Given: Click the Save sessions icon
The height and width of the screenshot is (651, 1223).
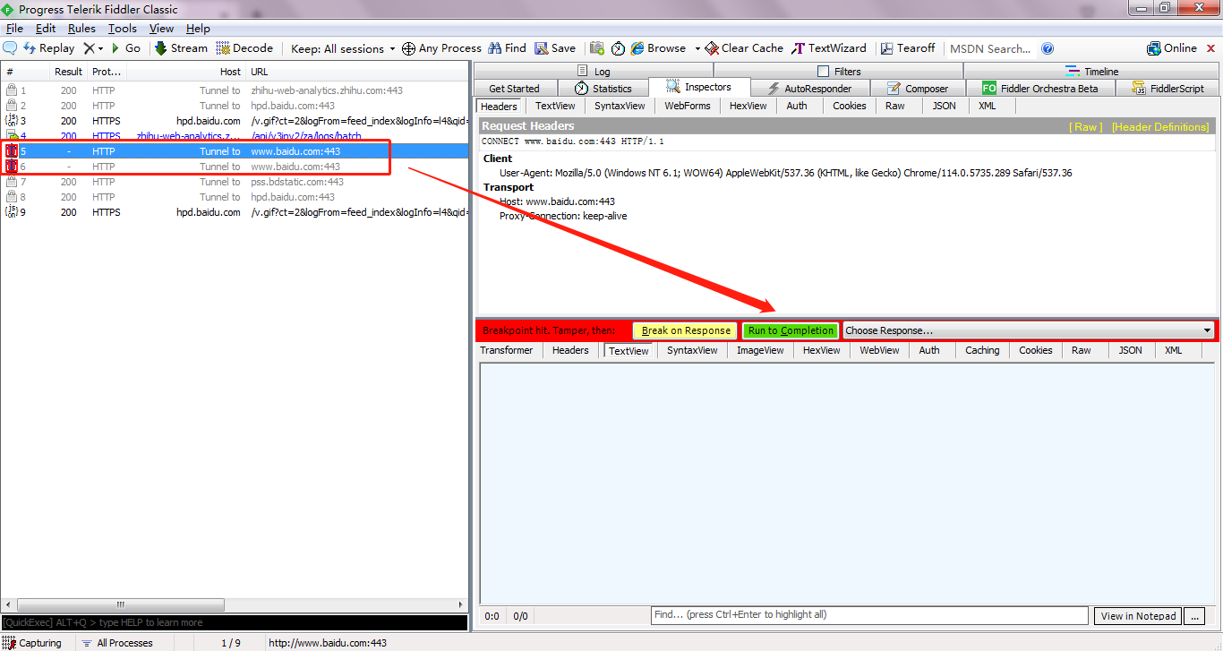Looking at the screenshot, I should 542,48.
